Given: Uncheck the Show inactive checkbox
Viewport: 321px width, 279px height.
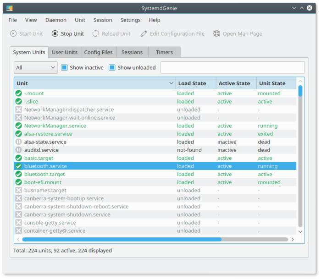Looking at the screenshot, I should pyautogui.click(x=65, y=67).
